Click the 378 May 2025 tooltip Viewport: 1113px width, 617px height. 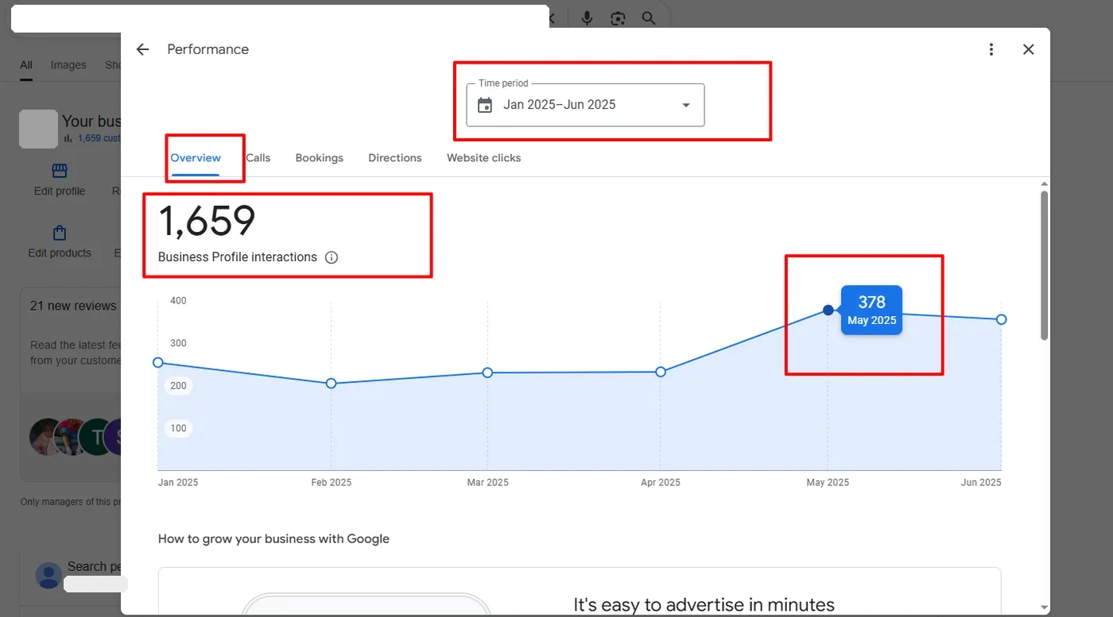(x=872, y=310)
